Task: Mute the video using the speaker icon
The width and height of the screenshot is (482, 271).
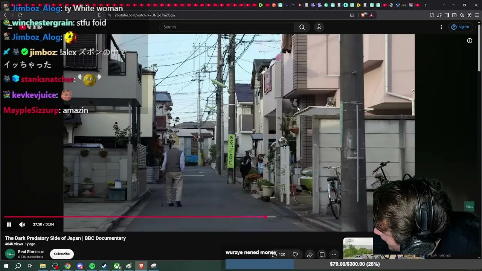Action: (22, 224)
